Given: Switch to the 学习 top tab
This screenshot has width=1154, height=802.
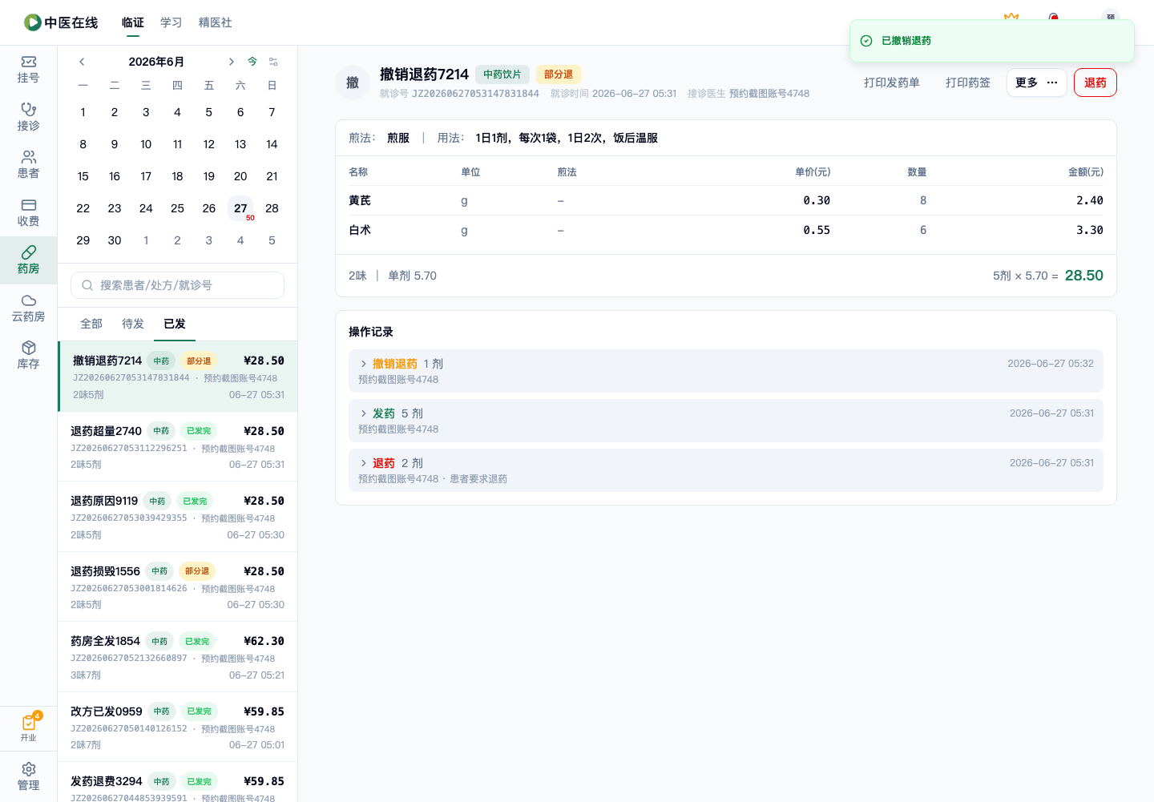Looking at the screenshot, I should pyautogui.click(x=171, y=22).
